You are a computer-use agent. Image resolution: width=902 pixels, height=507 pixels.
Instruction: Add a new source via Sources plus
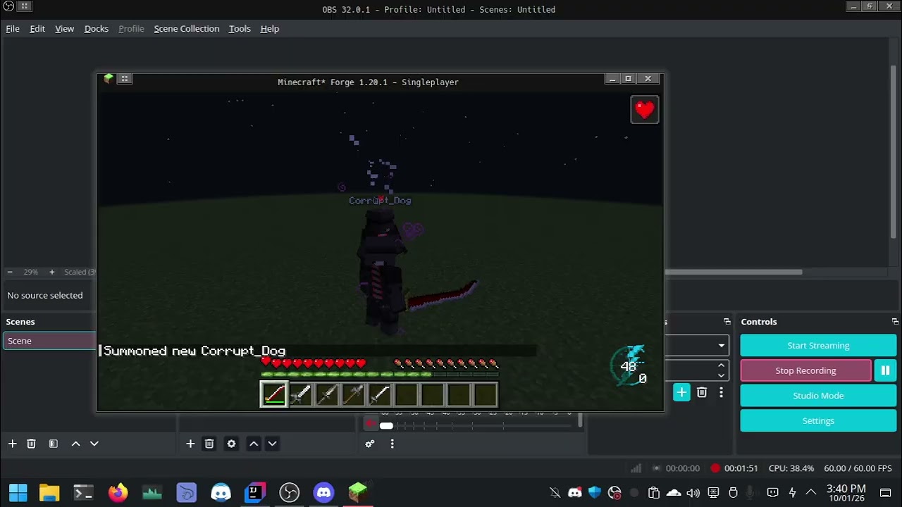pyautogui.click(x=190, y=444)
